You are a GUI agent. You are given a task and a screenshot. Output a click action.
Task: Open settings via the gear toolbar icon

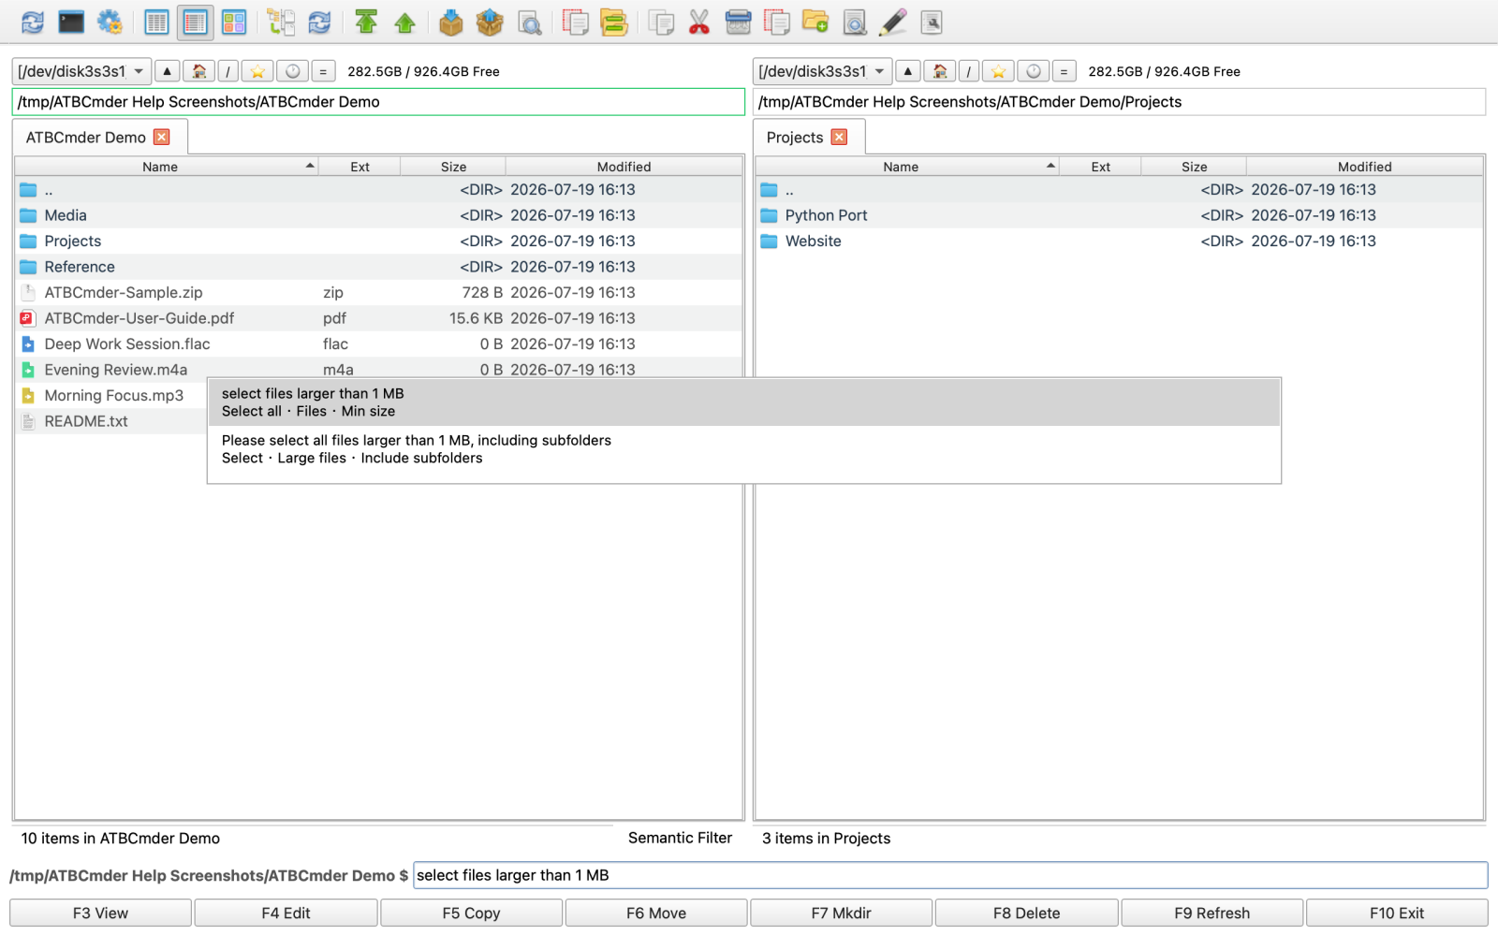click(x=110, y=22)
